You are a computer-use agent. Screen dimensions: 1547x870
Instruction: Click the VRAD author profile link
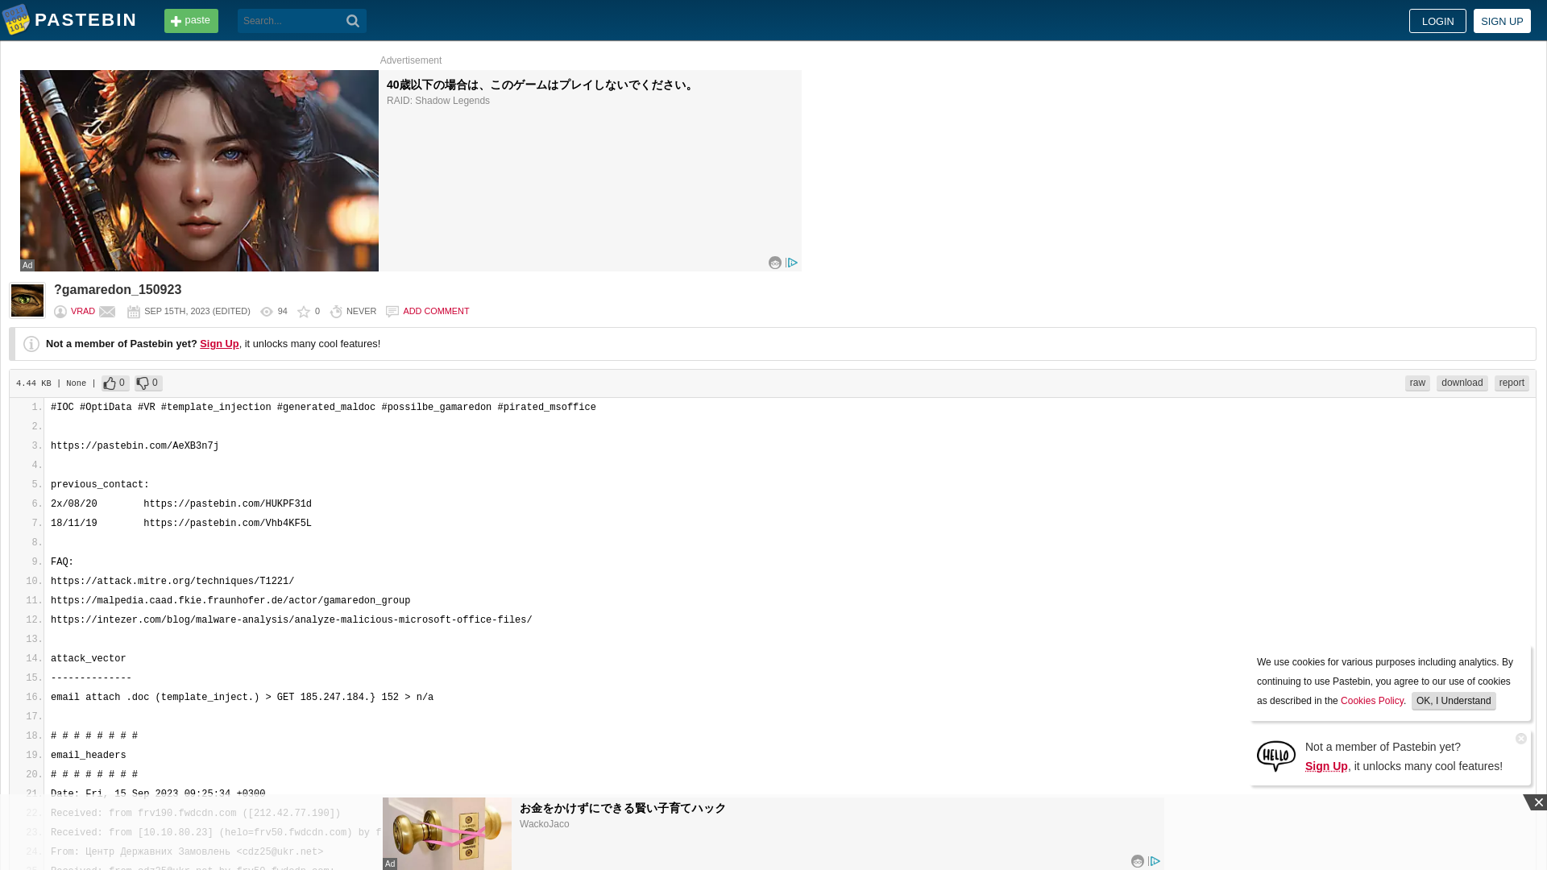[x=83, y=311]
